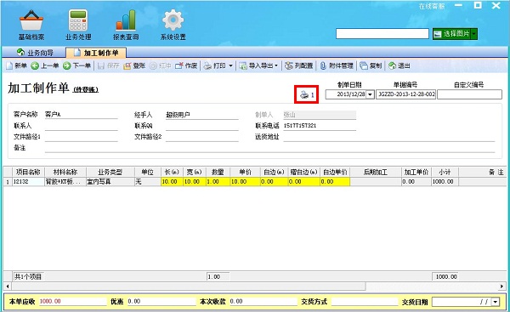Click the 文件路径2 field
The image size is (510, 312).
(202, 137)
